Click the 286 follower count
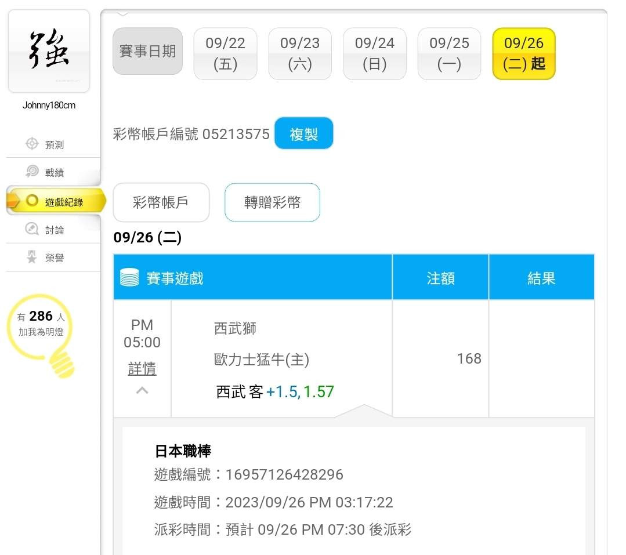This screenshot has height=555, width=626. (x=41, y=315)
